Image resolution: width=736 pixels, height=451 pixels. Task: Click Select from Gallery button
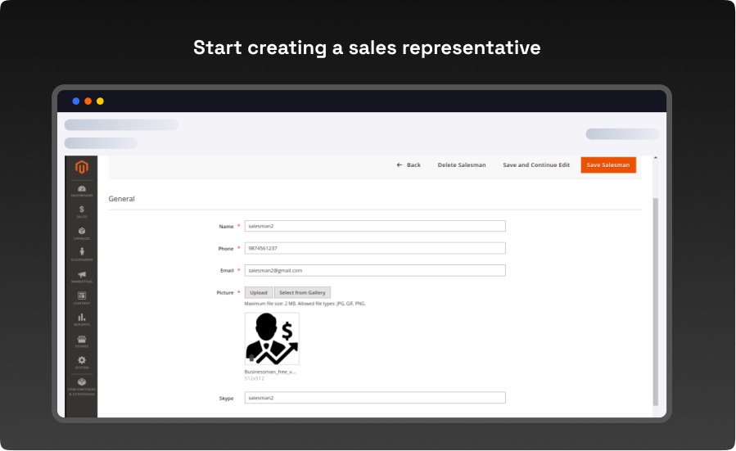[302, 293]
